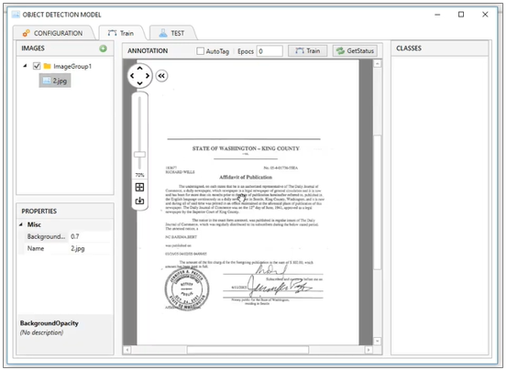This screenshot has width=507, height=370.
Task: Click the fit-to-view icon below 70%
Action: coord(139,187)
